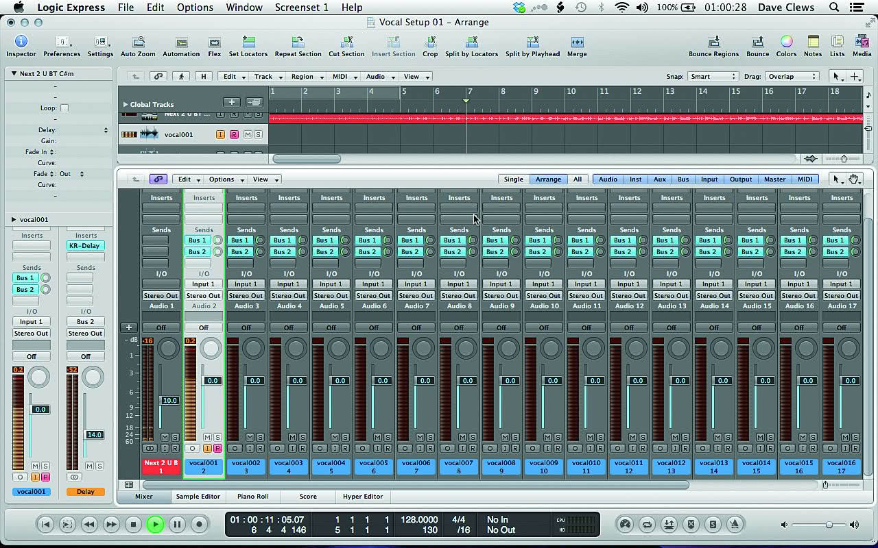Click the Record button in transport

199,525
